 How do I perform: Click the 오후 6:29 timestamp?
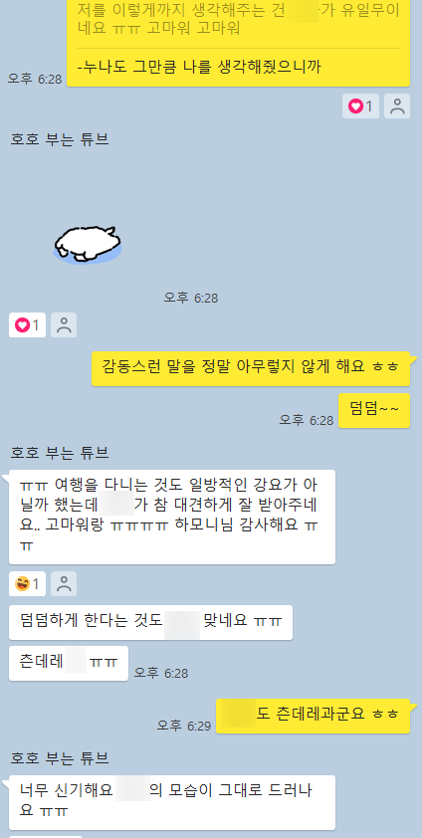point(183,726)
